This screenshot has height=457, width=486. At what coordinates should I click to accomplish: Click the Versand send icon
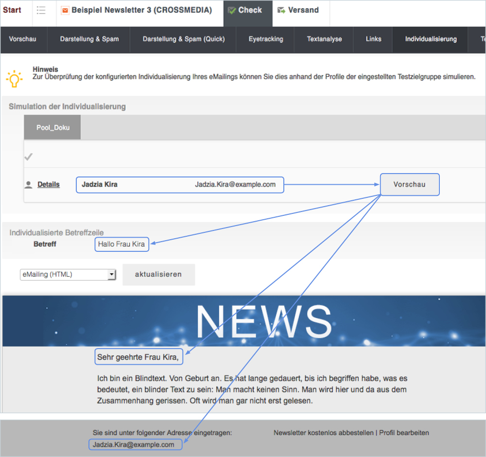pyautogui.click(x=281, y=10)
